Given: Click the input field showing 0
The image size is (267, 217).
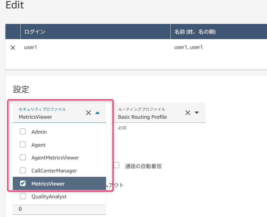Looking at the screenshot, I should (x=59, y=209).
